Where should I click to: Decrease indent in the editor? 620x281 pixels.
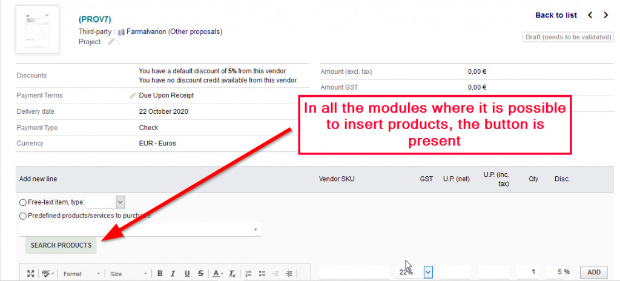click(275, 274)
